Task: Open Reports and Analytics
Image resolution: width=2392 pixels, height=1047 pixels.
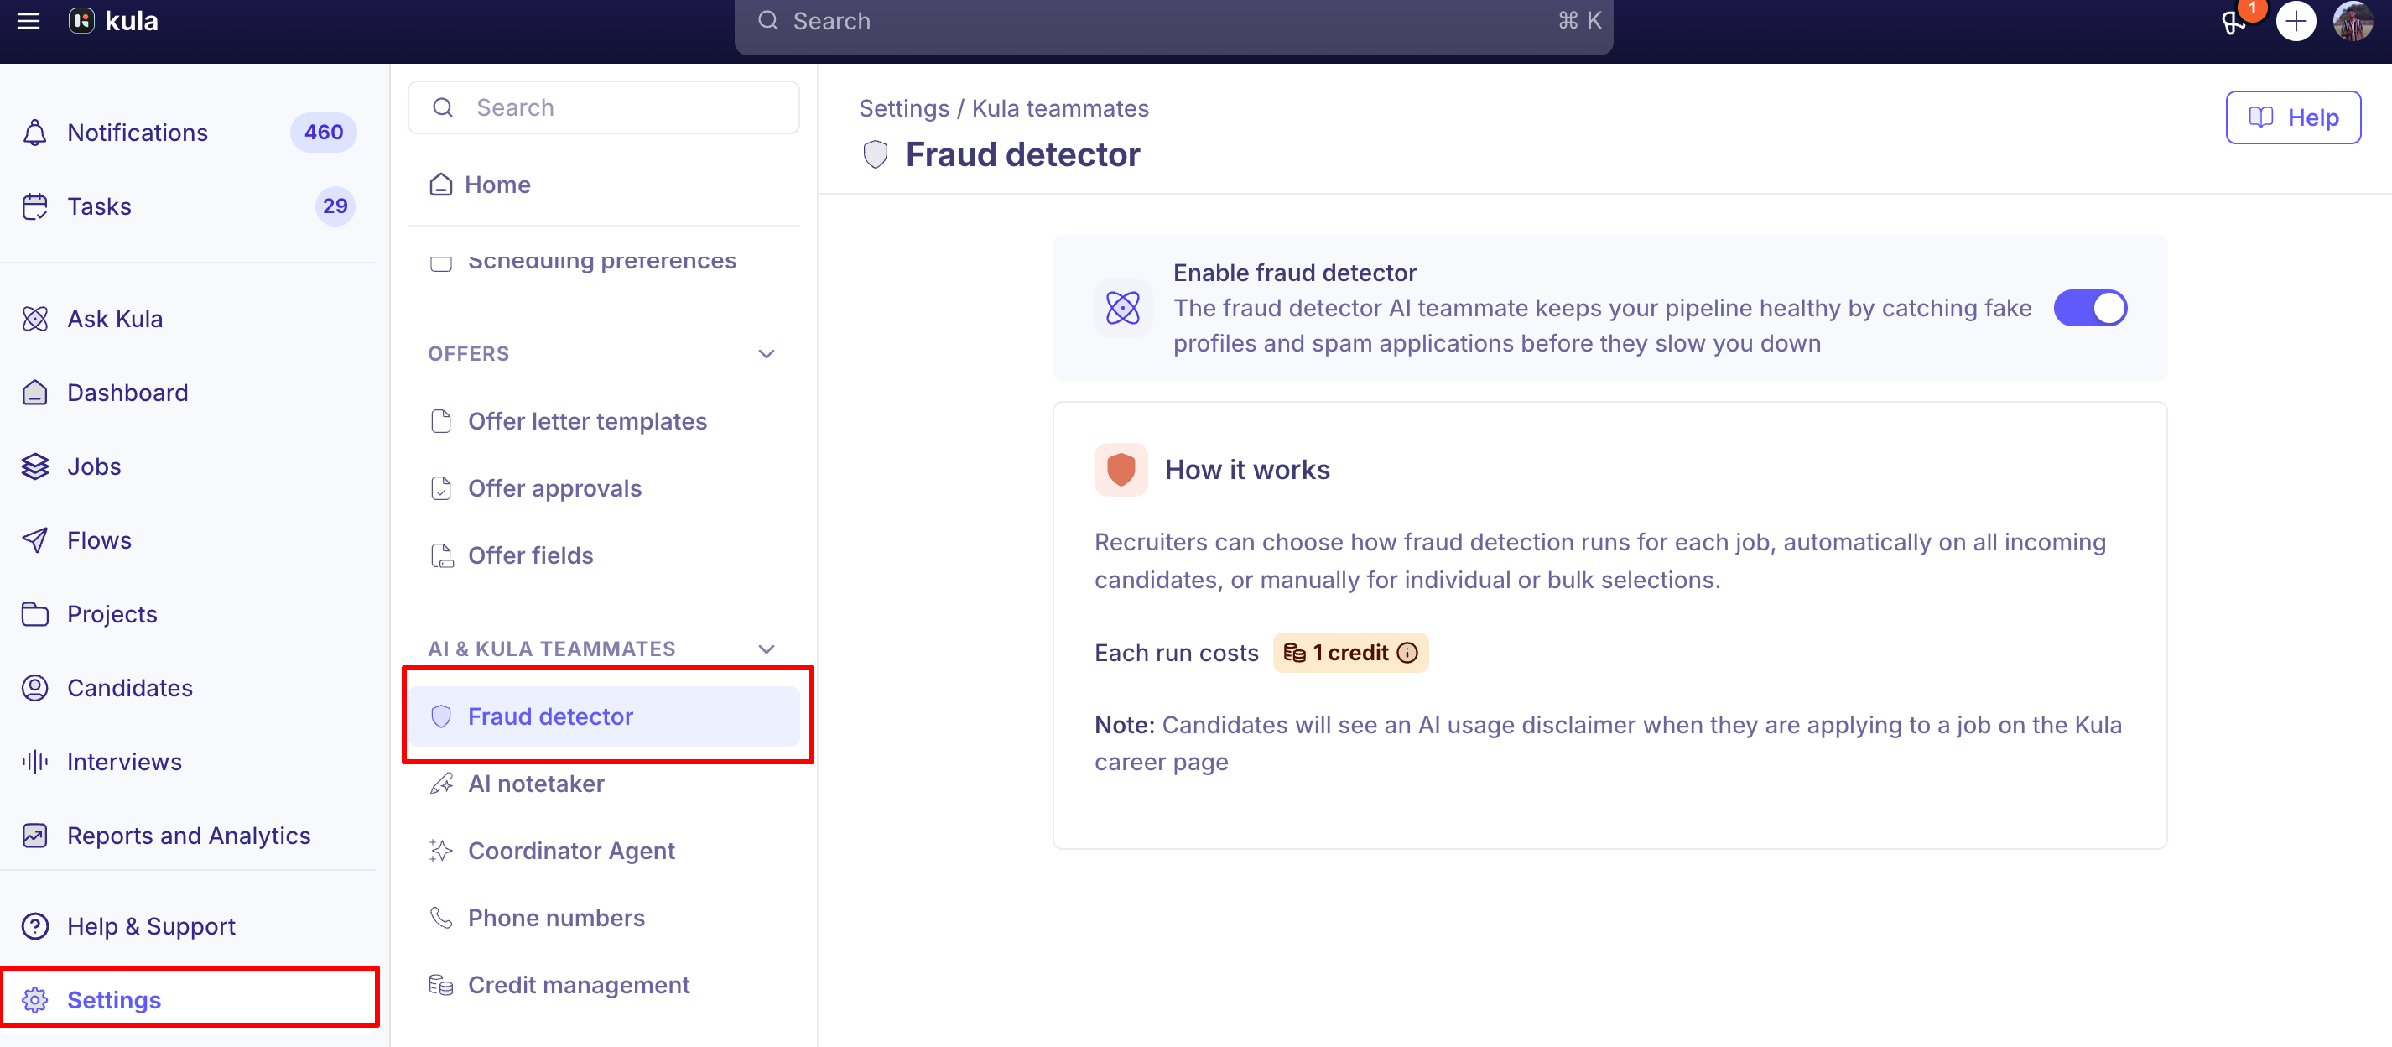Action: (190, 836)
